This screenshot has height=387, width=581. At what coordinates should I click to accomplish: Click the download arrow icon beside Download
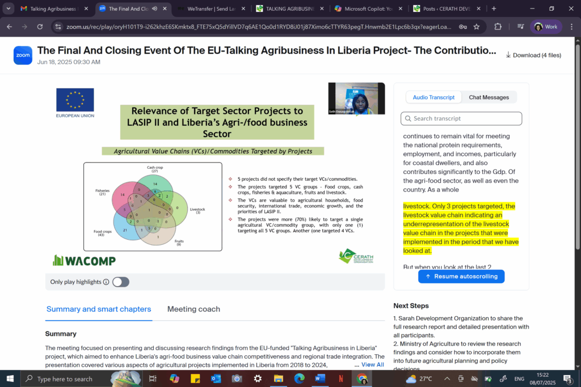point(508,55)
